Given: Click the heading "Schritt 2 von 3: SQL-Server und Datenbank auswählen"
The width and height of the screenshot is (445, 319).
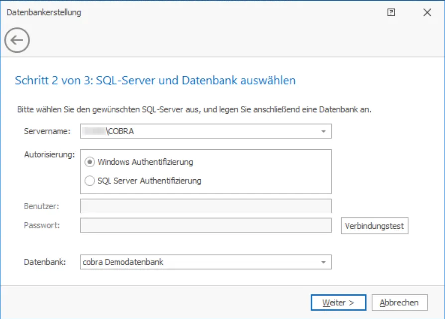Looking at the screenshot, I should (155, 80).
